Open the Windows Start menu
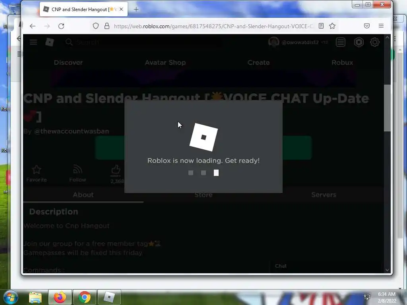This screenshot has height=305, width=407. (x=10, y=297)
